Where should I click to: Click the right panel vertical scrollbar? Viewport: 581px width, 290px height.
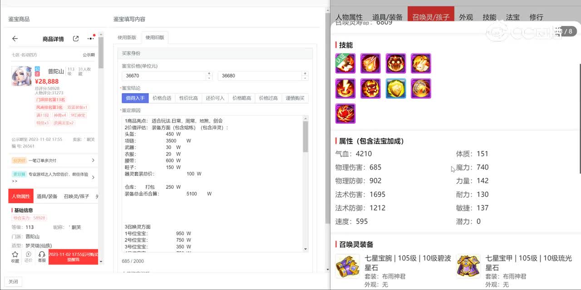(x=579, y=118)
